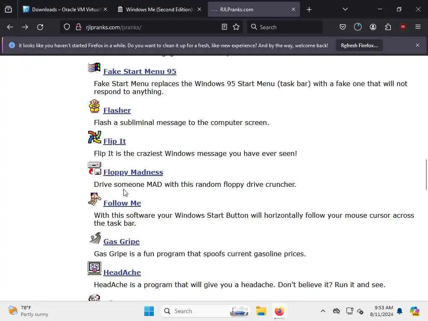
Task: Switch to the Downloads – Oracle VM VirtualBox tab
Action: pyautogui.click(x=65, y=10)
